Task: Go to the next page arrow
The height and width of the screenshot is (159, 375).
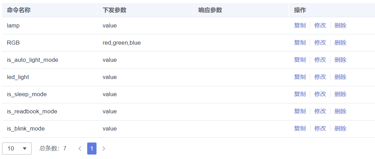Action: point(104,148)
